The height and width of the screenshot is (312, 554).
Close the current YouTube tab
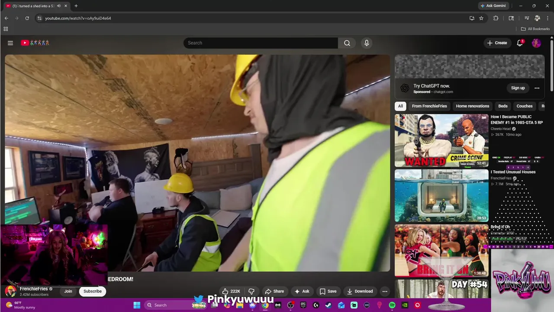pos(66,6)
